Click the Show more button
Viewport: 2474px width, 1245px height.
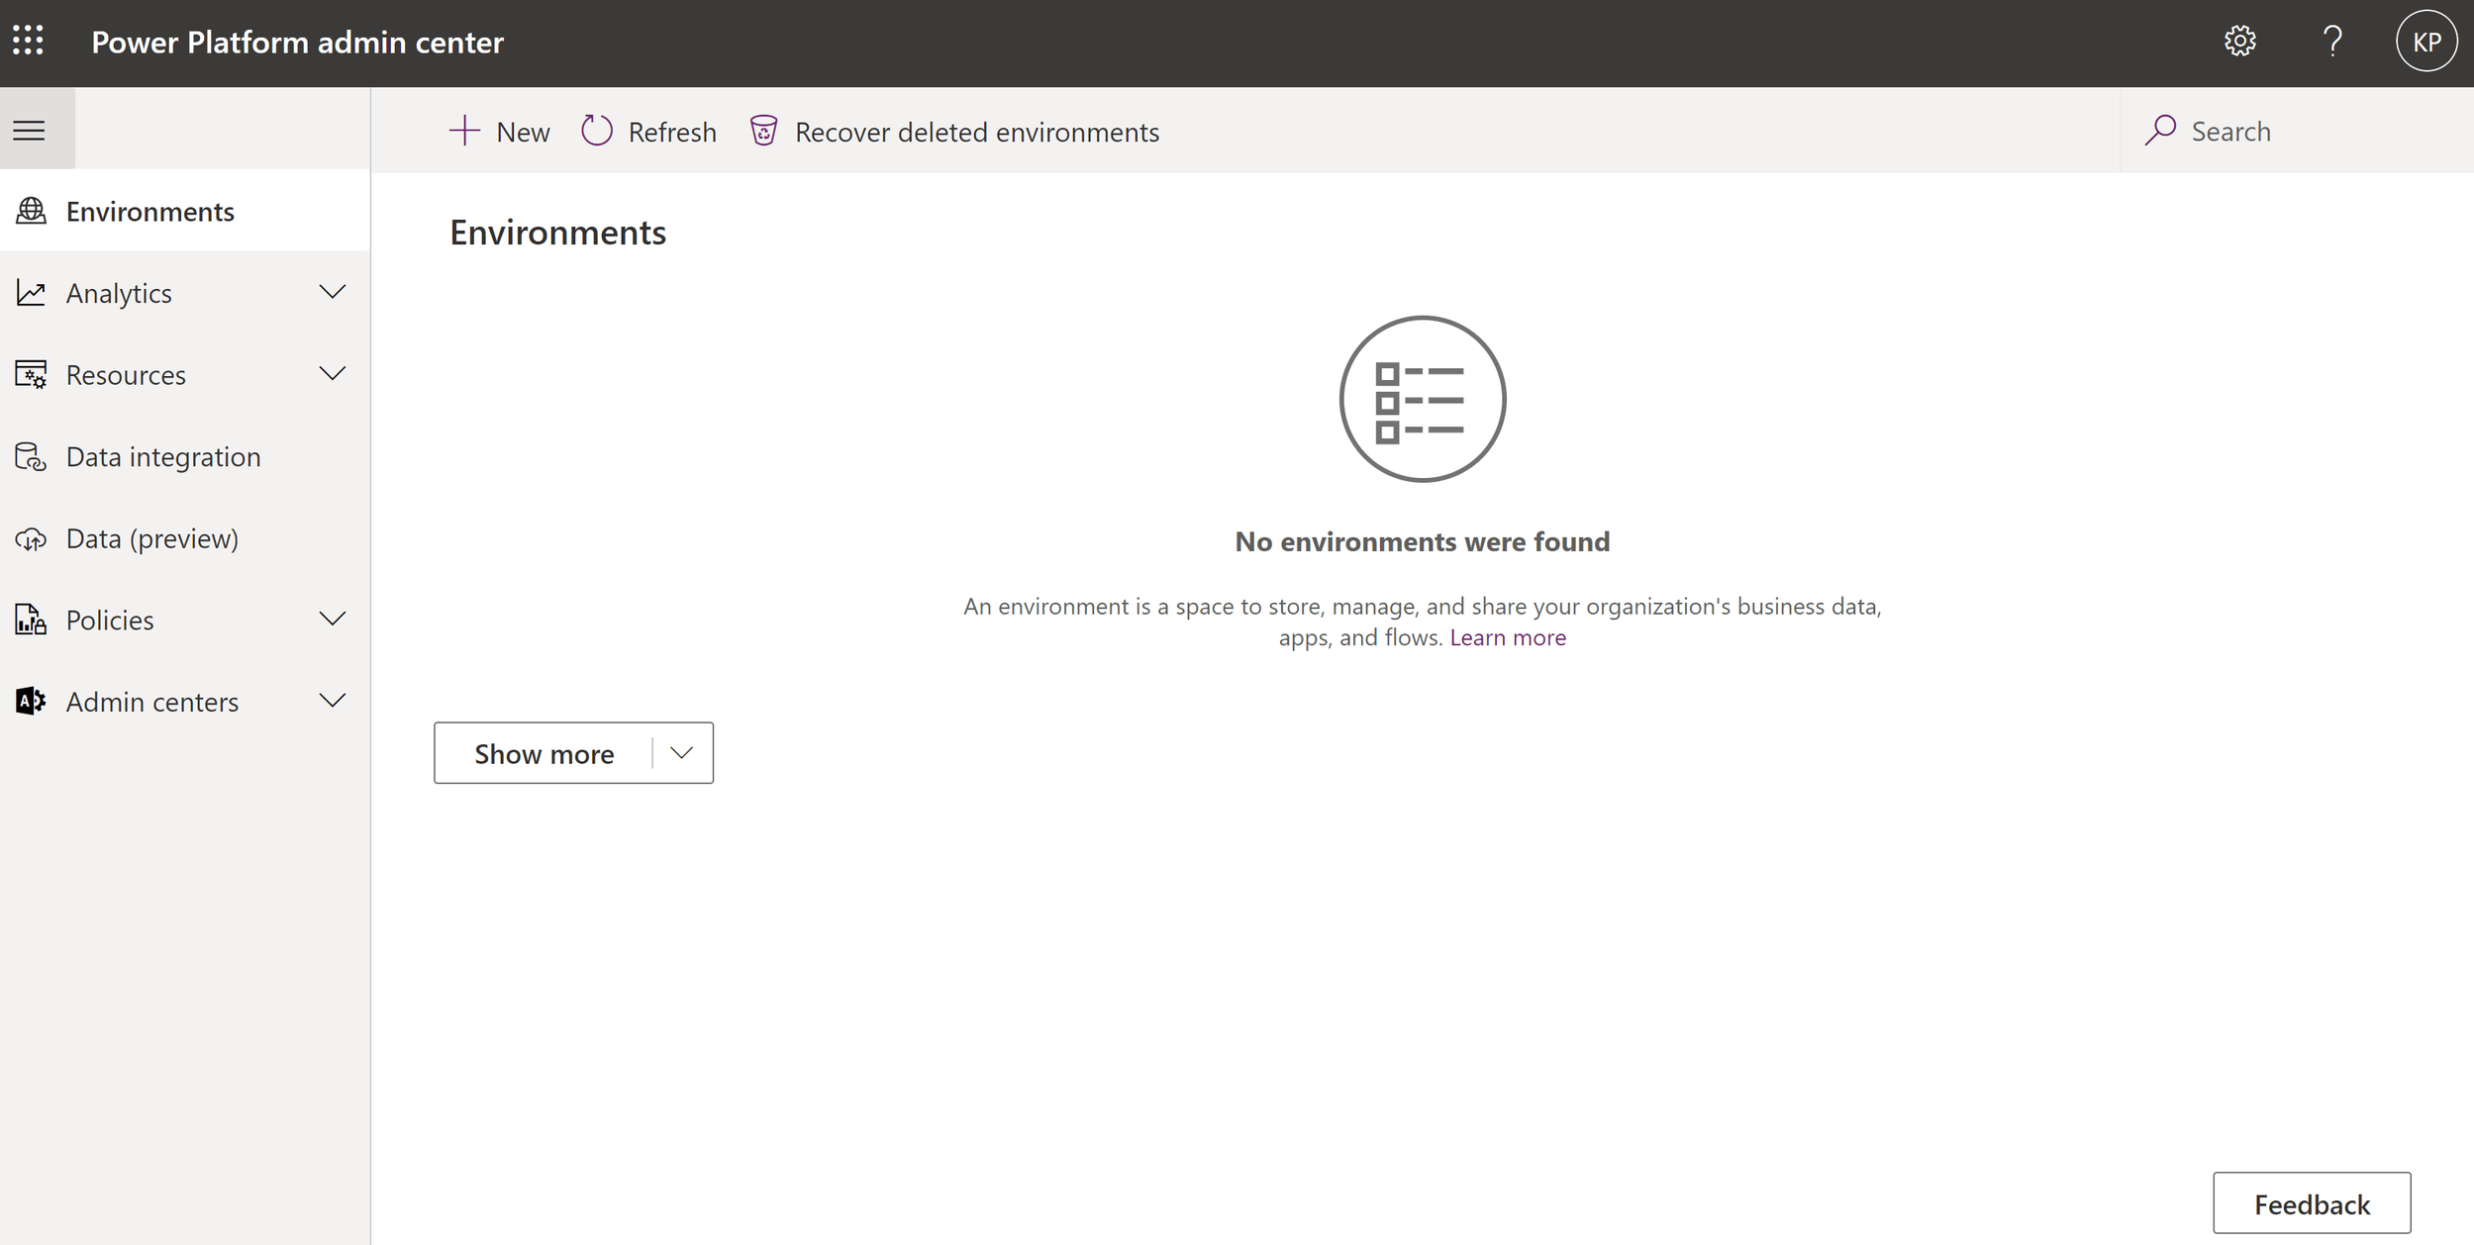point(544,753)
